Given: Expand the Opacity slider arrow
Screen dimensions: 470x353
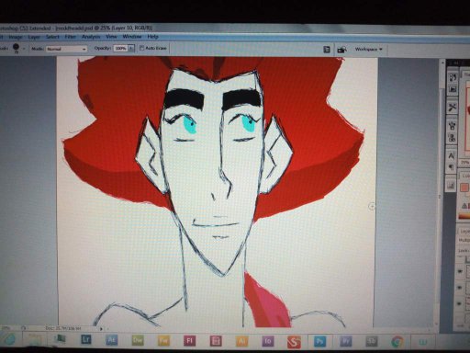Looking at the screenshot, I should (131, 48).
